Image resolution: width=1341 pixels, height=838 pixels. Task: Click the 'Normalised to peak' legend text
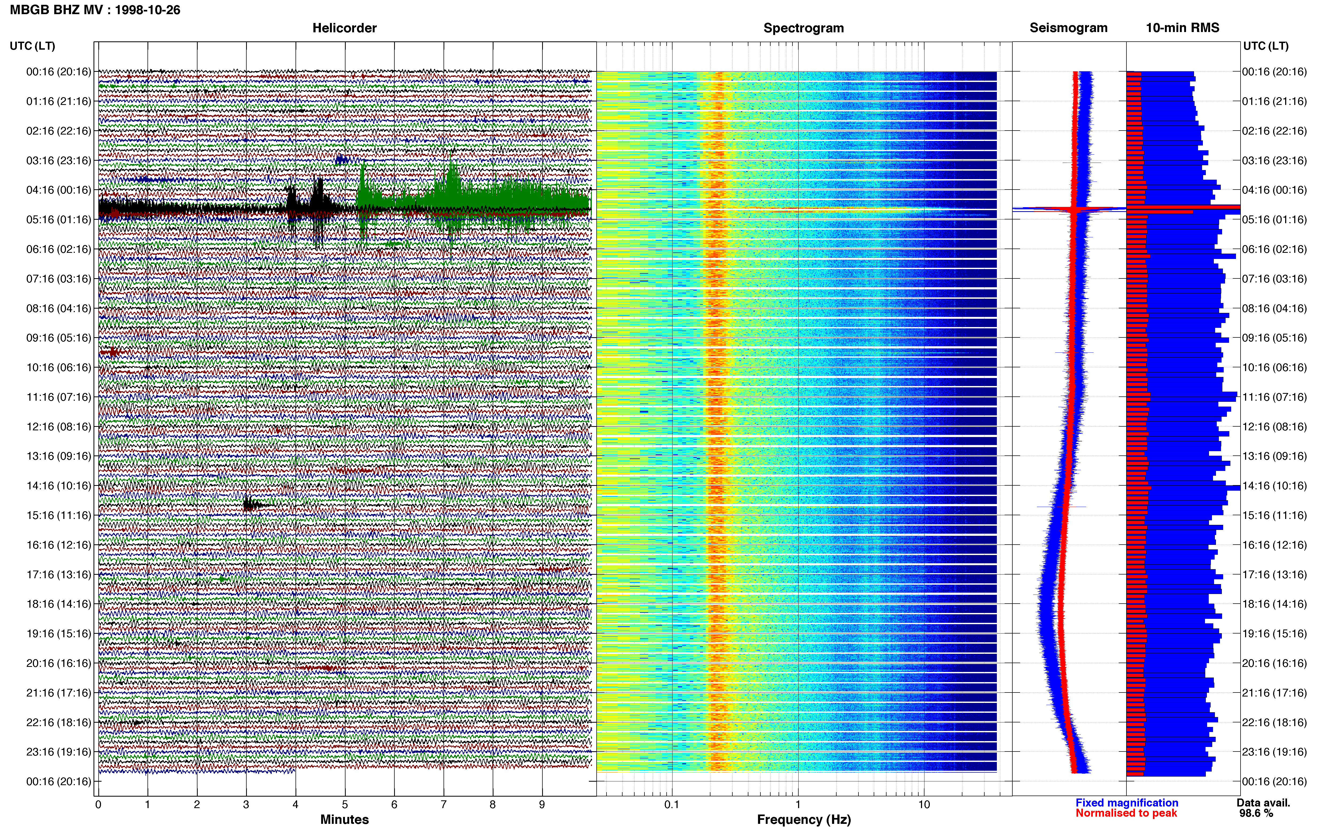(1126, 813)
